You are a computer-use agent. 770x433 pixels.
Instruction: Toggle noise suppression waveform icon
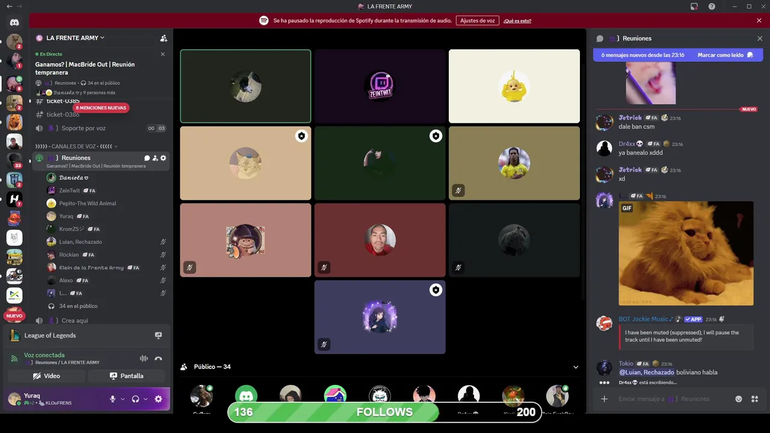point(144,358)
